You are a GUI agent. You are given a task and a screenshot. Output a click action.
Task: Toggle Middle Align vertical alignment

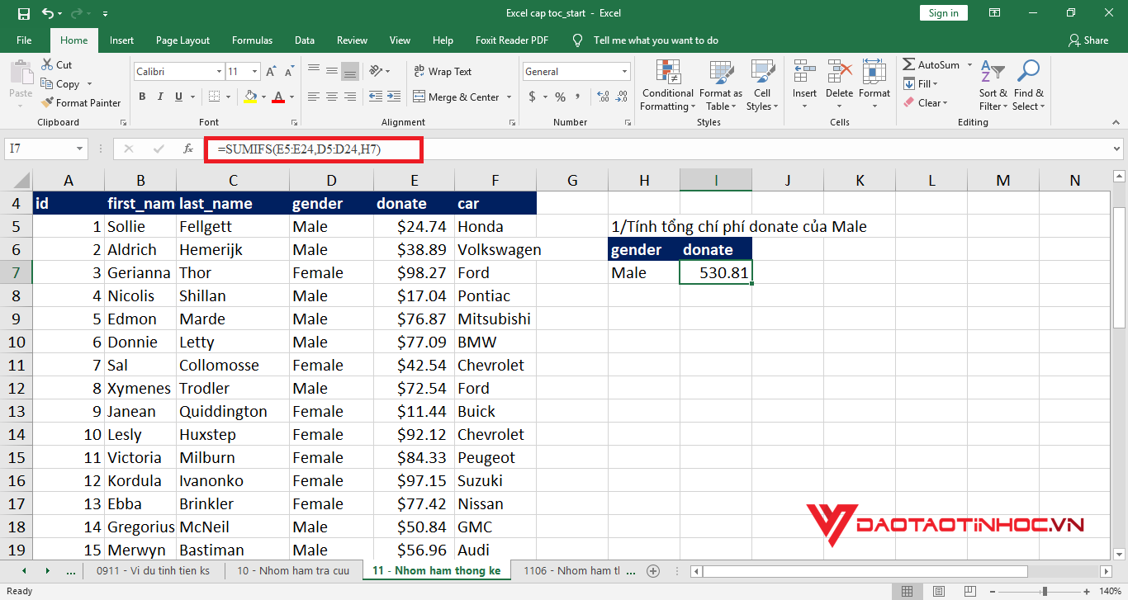[x=332, y=71]
